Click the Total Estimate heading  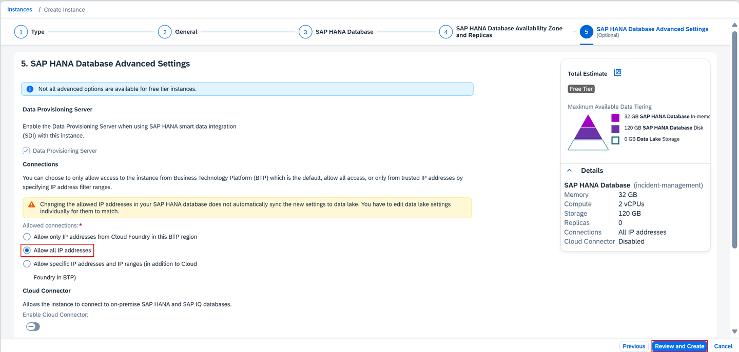588,74
